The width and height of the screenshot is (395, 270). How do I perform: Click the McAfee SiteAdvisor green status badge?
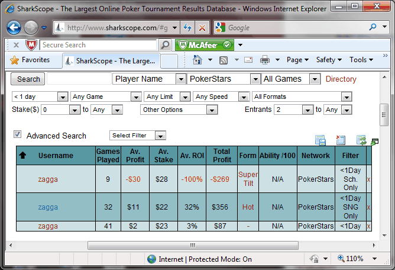205,45
